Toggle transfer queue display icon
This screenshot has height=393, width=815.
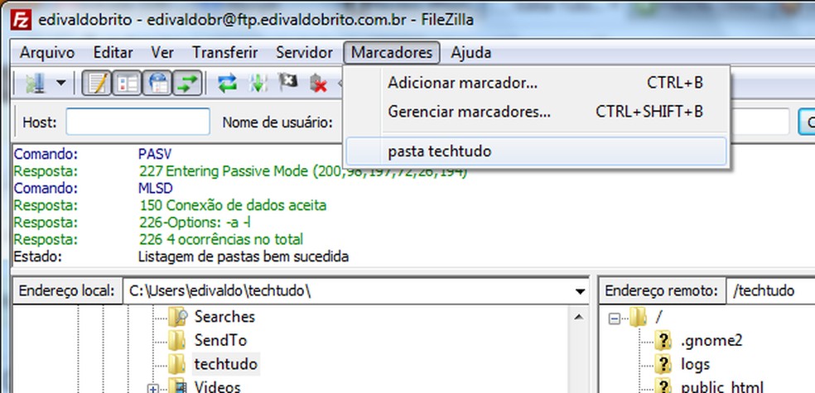[x=187, y=83]
